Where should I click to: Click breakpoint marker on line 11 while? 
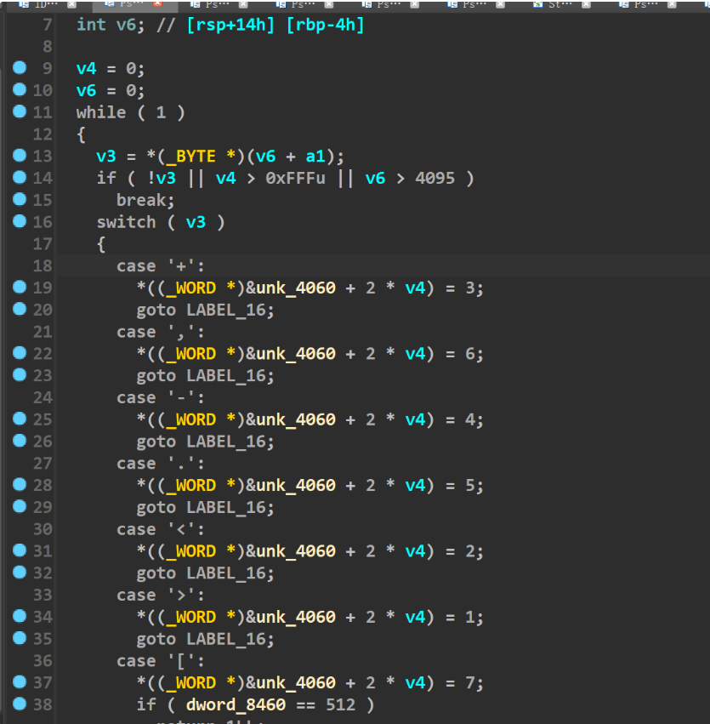(20, 111)
